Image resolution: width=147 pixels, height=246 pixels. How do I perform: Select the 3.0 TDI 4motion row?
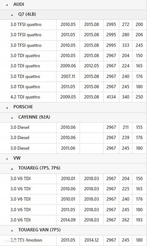coord(78,240)
